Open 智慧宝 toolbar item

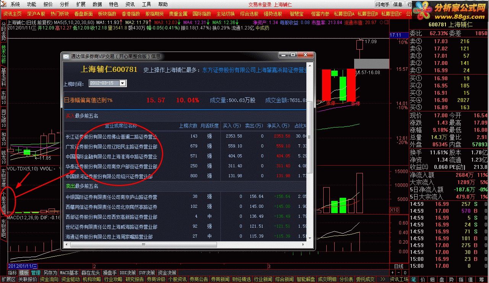pyautogui.click(x=296, y=14)
